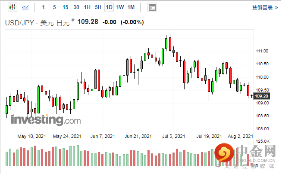The image size is (282, 174).
Task: Choose the 1M monthly timeframe
Action: click(131, 7)
